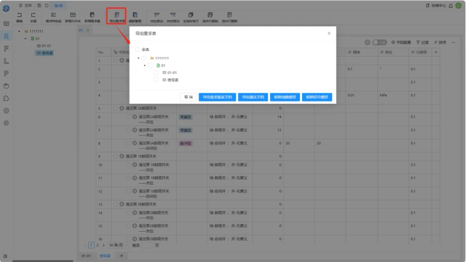Viewport: 466px width, 262px height.
Task: Collapse group row 9 液压泵 1B卸荷开关
Action: pyautogui.click(x=122, y=156)
